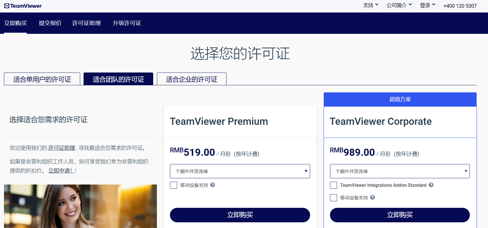Expand the 支持 support menu
Screen dimensions: 488x228
pyautogui.click(x=370, y=5)
